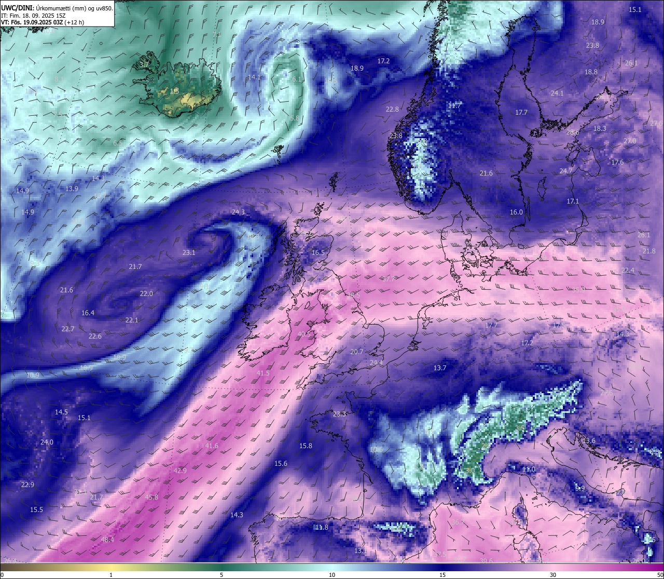The width and height of the screenshot is (664, 579).
Task: Click the 17.1 value over the Baltic
Action: [573, 201]
